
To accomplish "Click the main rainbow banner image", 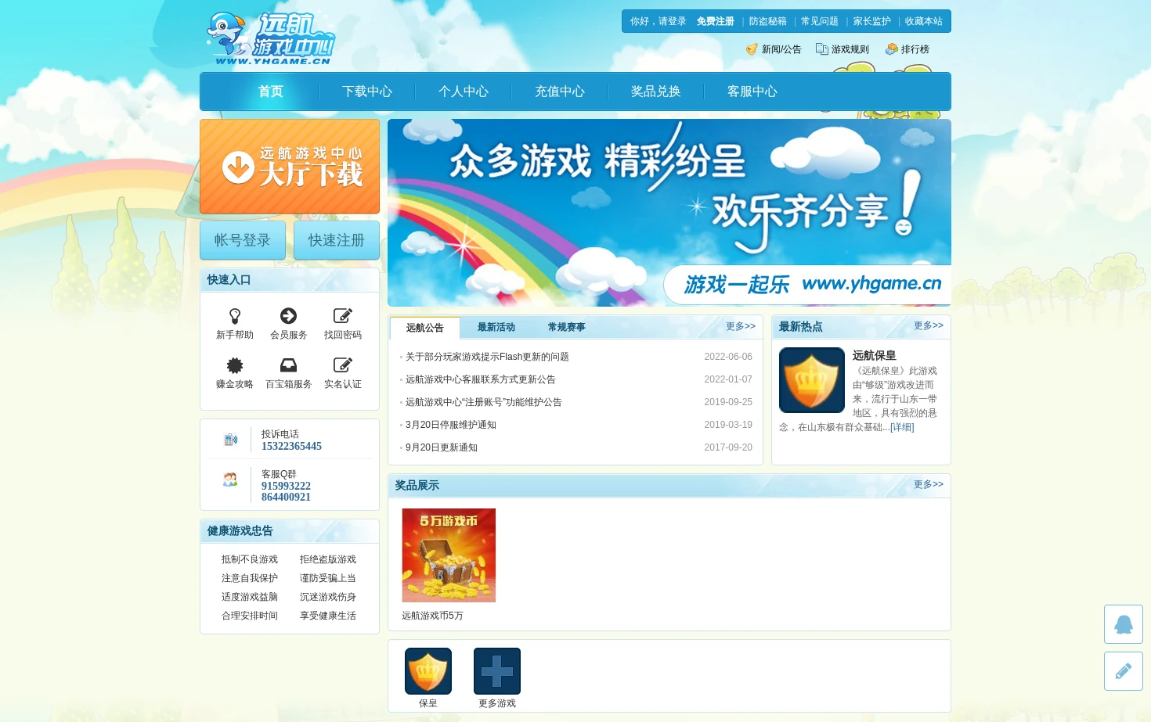I will [x=669, y=213].
